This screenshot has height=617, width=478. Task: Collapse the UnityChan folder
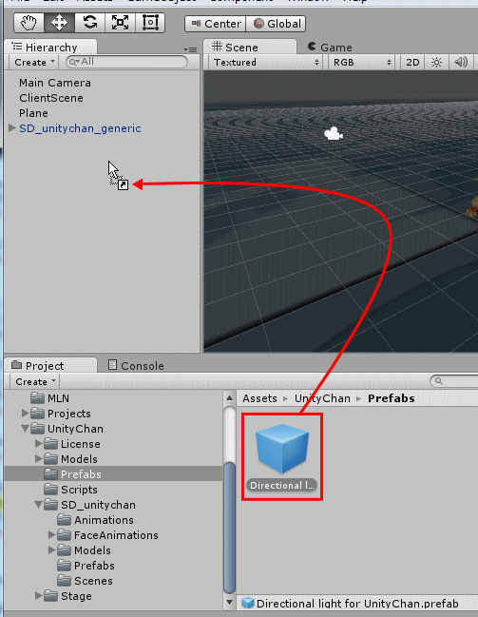(x=25, y=429)
